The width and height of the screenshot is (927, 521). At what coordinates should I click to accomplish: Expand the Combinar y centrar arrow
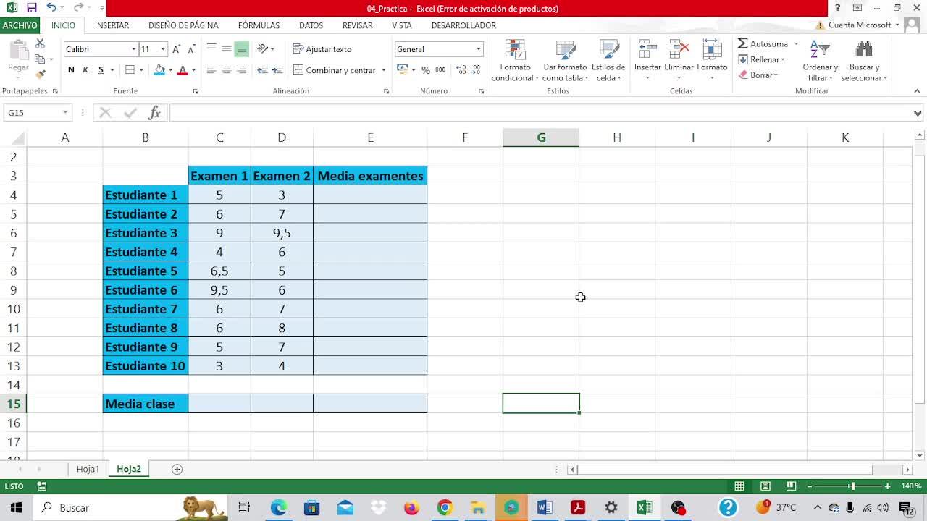pos(383,70)
